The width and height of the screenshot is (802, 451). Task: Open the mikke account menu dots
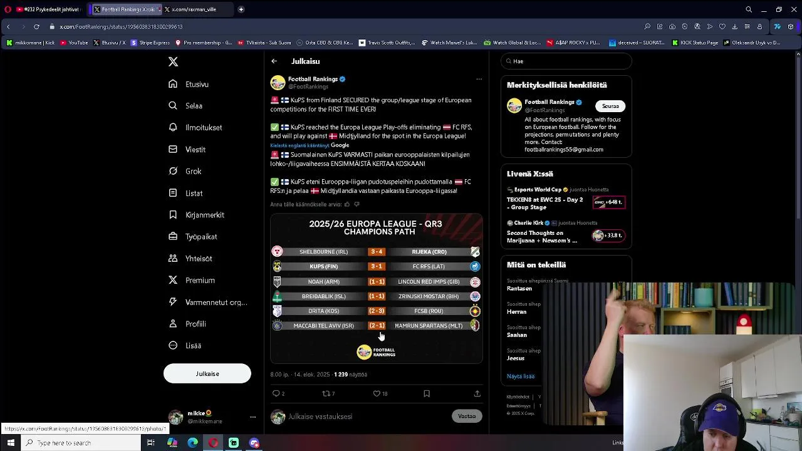pos(253,417)
